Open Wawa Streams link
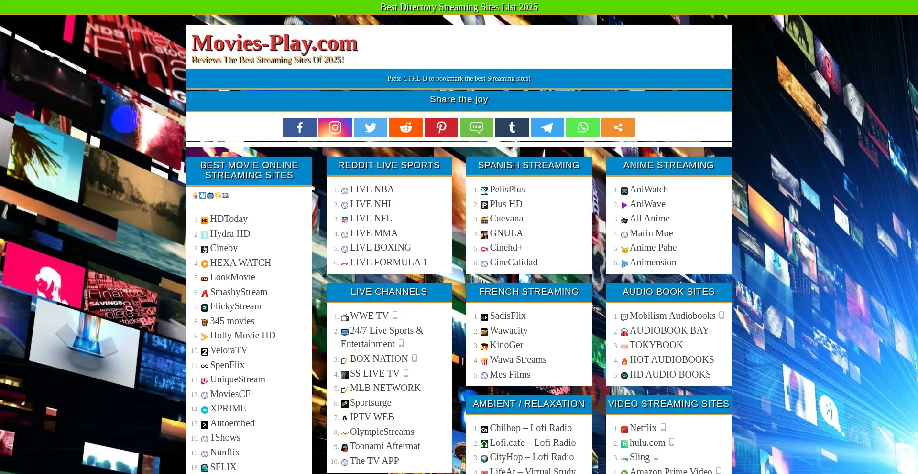Screen dimensions: 918x474 (518, 360)
